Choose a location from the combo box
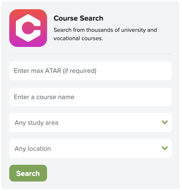Image resolution: width=182 pixels, height=191 pixels. [x=90, y=149]
